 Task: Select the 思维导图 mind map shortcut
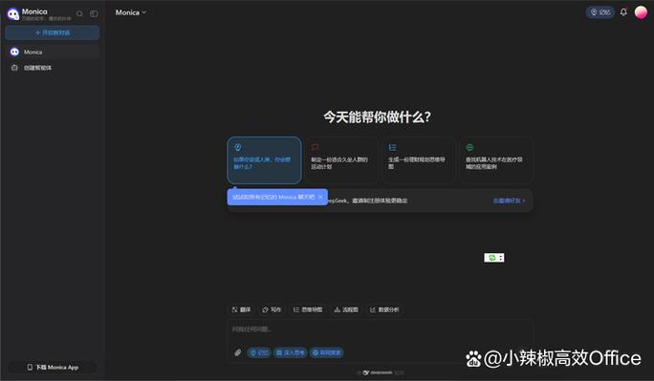click(x=307, y=309)
